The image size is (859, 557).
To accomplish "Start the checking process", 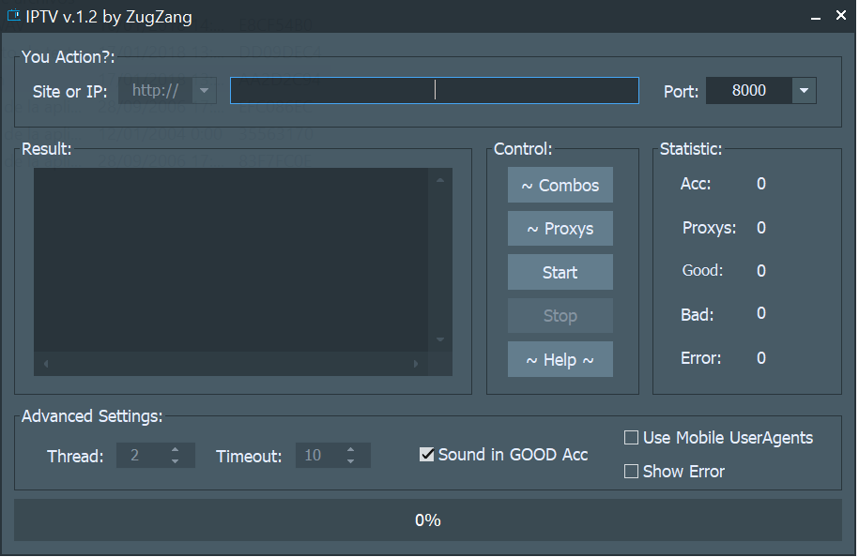I will click(560, 273).
